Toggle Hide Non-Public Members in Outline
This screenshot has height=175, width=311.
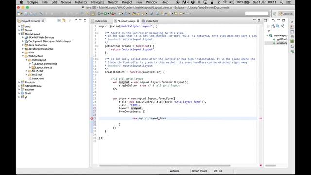point(283,26)
